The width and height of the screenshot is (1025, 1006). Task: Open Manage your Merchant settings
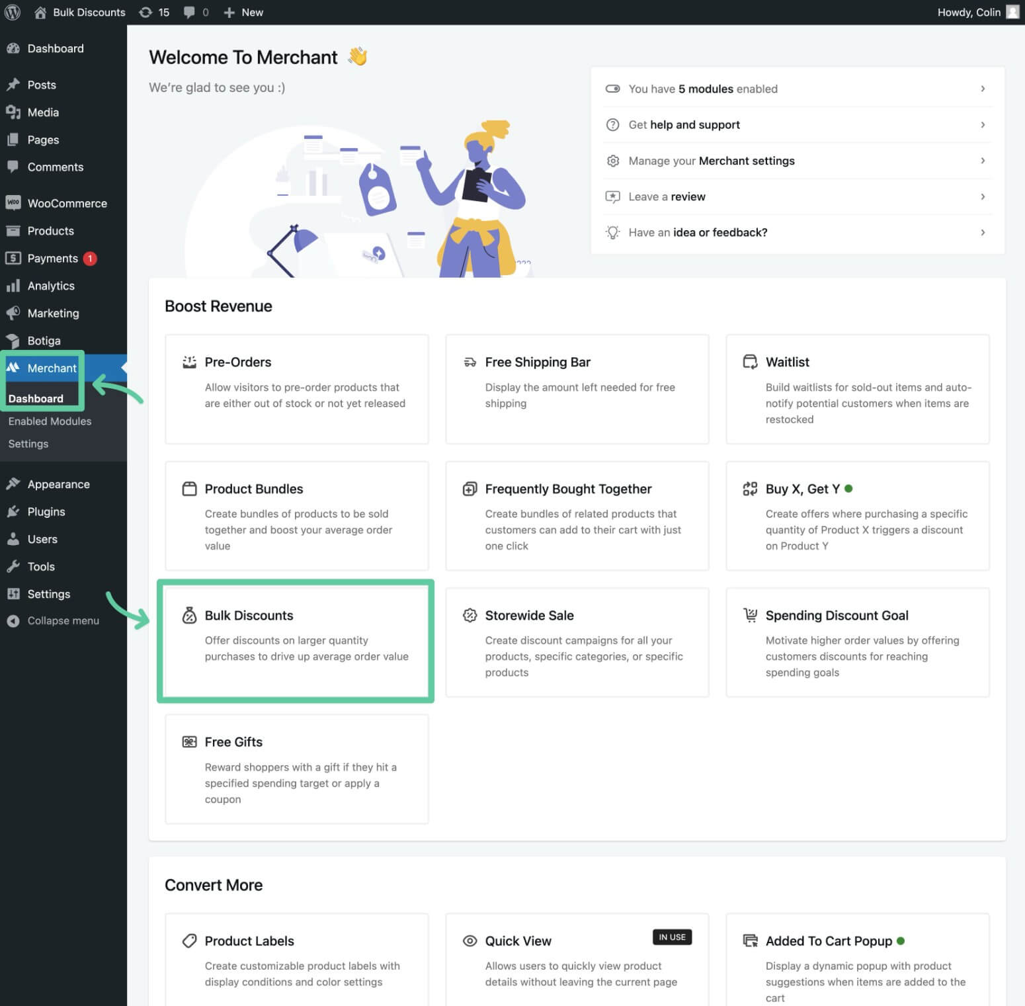pos(797,161)
